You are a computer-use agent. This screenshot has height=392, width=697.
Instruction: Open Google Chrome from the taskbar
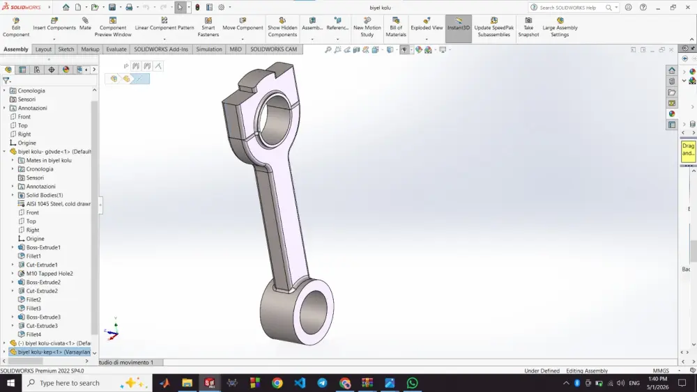277,383
